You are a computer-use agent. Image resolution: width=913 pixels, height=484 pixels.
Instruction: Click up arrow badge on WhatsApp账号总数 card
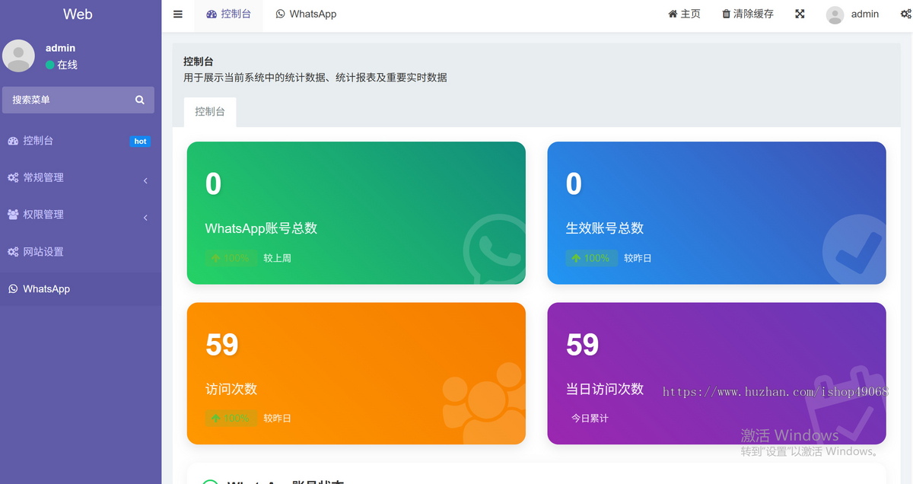pos(231,258)
